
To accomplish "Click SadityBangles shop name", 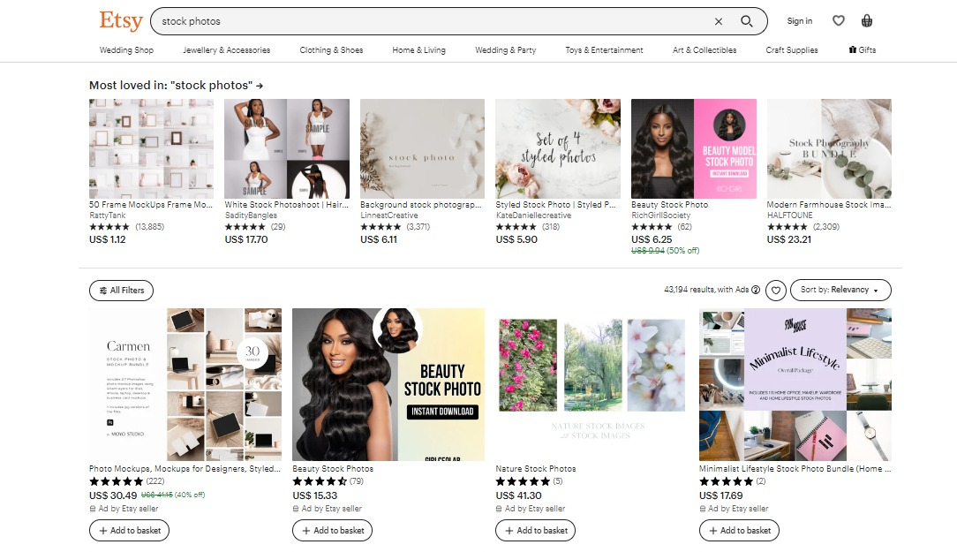I will click(x=251, y=216).
